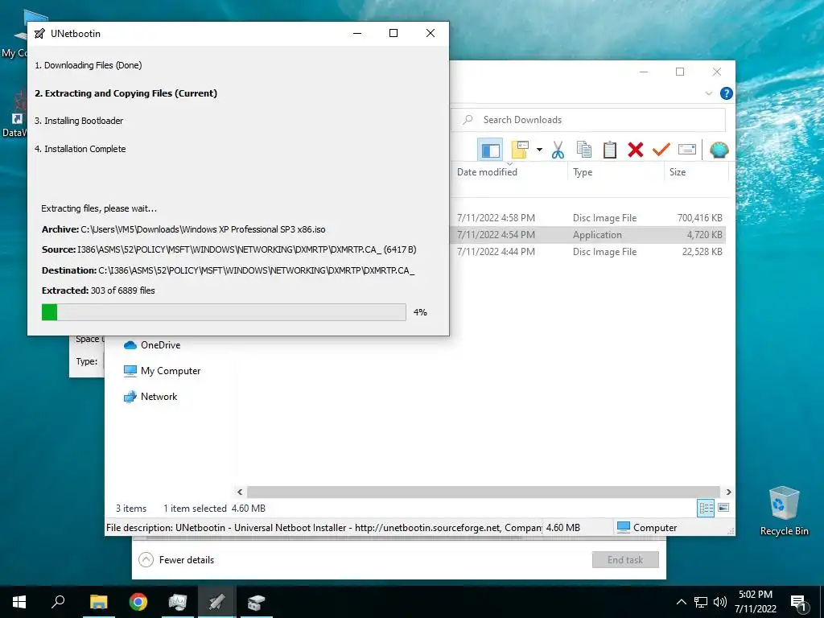Click the orange checkmark Rename icon
Image resolution: width=824 pixels, height=618 pixels.
661,150
